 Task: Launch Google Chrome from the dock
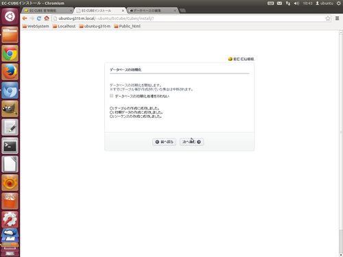point(10,53)
